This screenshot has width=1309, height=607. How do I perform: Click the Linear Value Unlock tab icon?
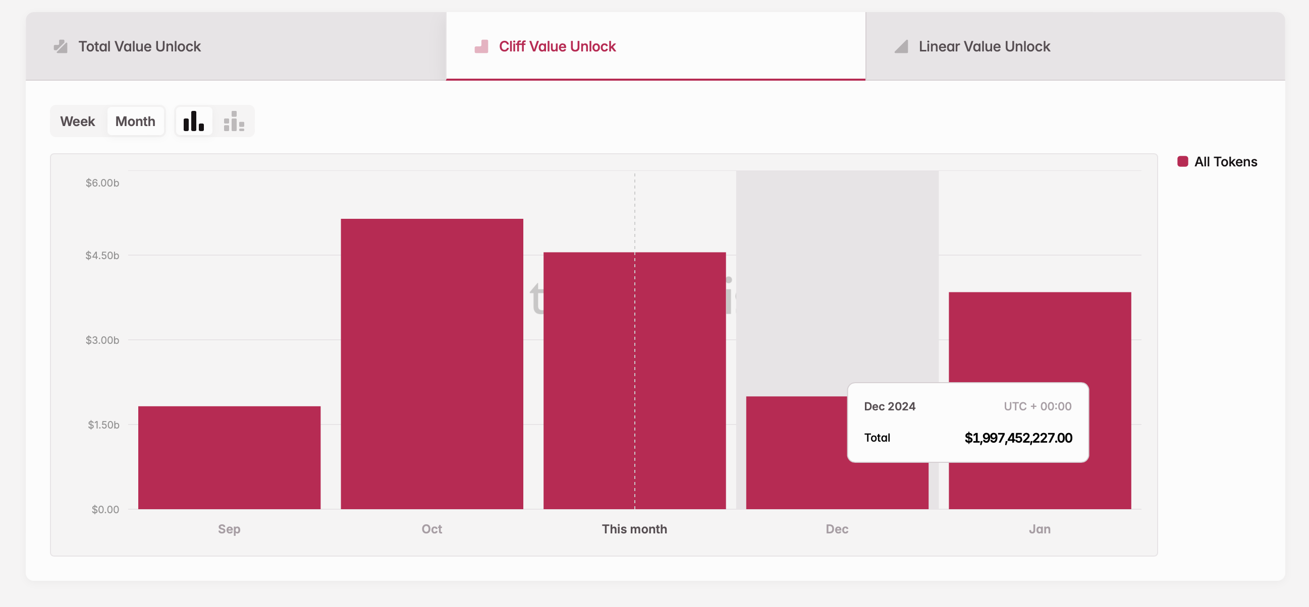901,46
